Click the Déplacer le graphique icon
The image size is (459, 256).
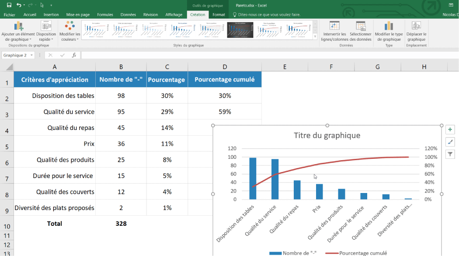416,31
